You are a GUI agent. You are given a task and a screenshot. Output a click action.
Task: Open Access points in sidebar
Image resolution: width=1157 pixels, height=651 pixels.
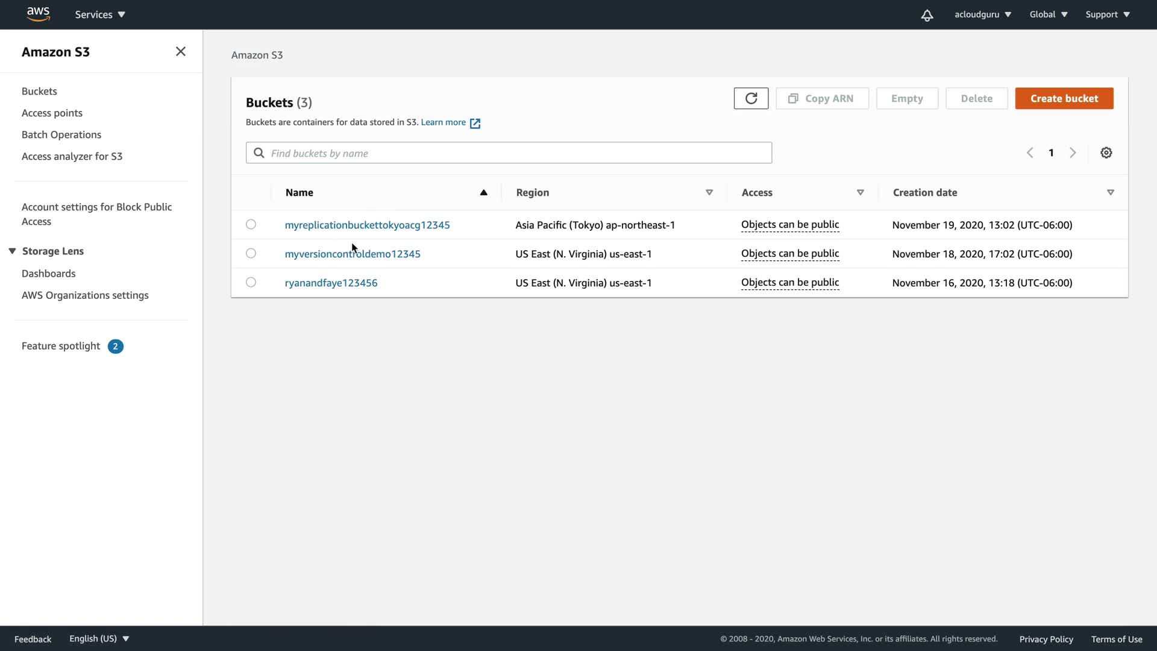52,113
